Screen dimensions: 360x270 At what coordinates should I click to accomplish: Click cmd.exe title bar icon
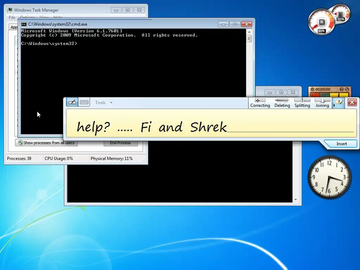click(x=24, y=24)
